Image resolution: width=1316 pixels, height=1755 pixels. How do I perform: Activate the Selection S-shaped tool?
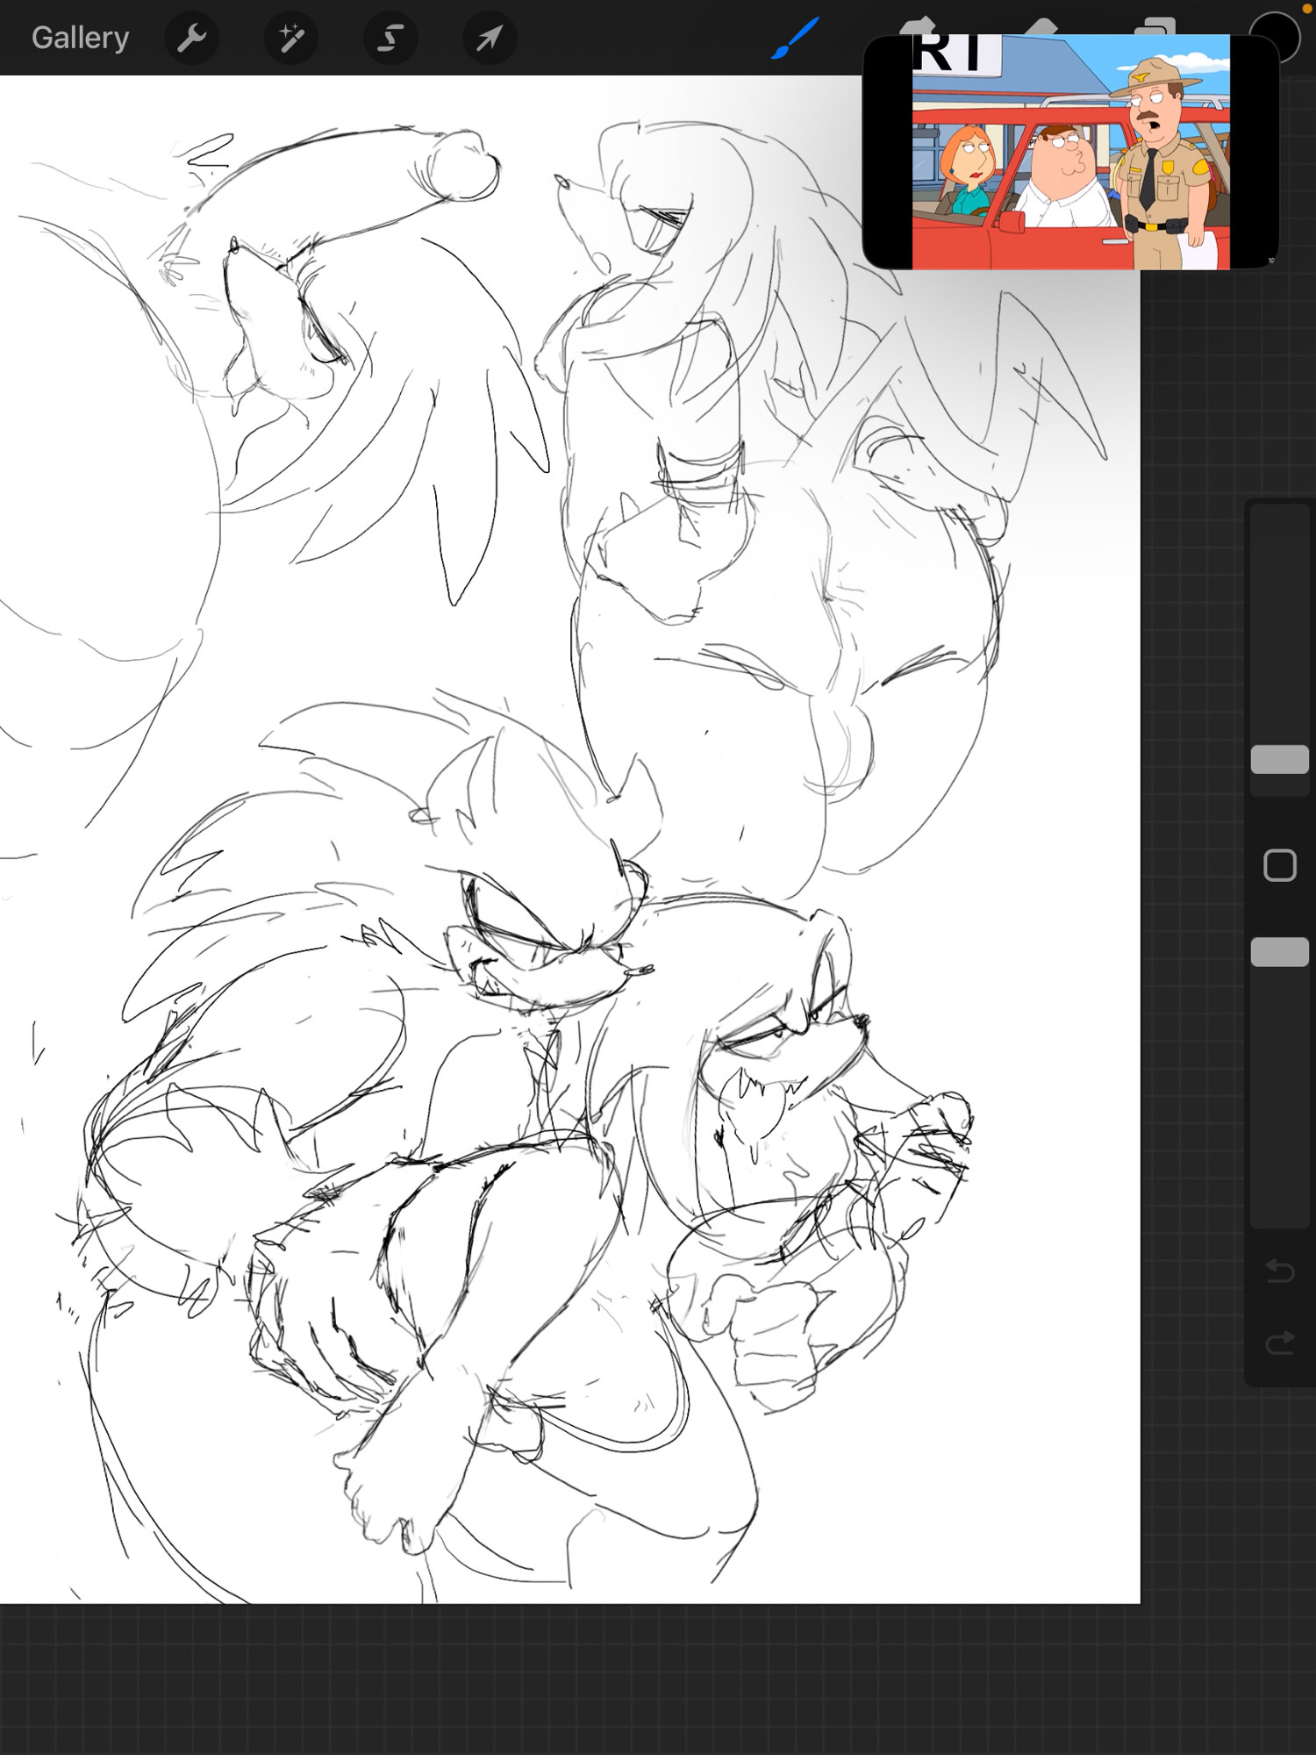point(390,38)
